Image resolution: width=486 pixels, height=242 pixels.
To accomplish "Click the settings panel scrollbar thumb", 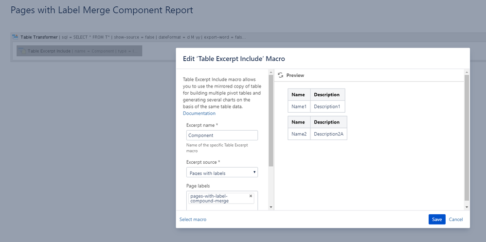I will 271,121.
